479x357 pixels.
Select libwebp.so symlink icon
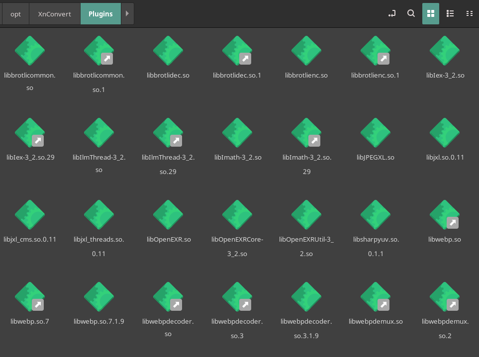click(x=445, y=215)
